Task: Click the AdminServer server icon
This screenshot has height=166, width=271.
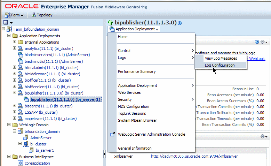Action: (26, 138)
